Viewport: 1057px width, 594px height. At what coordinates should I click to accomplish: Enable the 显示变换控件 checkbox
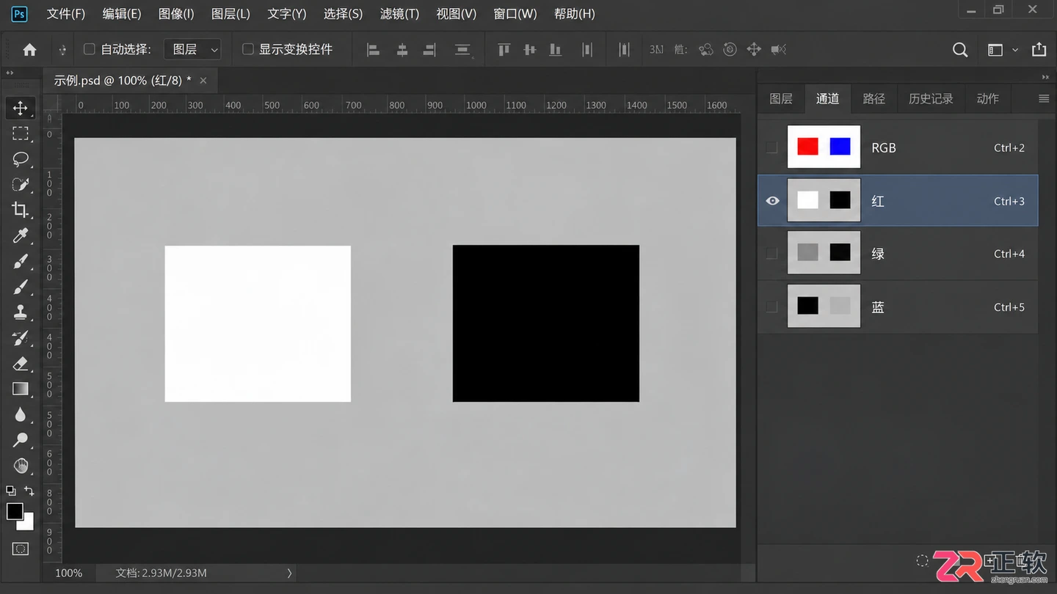248,49
